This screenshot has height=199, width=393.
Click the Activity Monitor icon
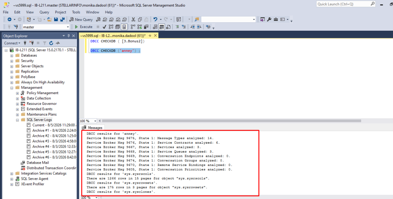178,19
